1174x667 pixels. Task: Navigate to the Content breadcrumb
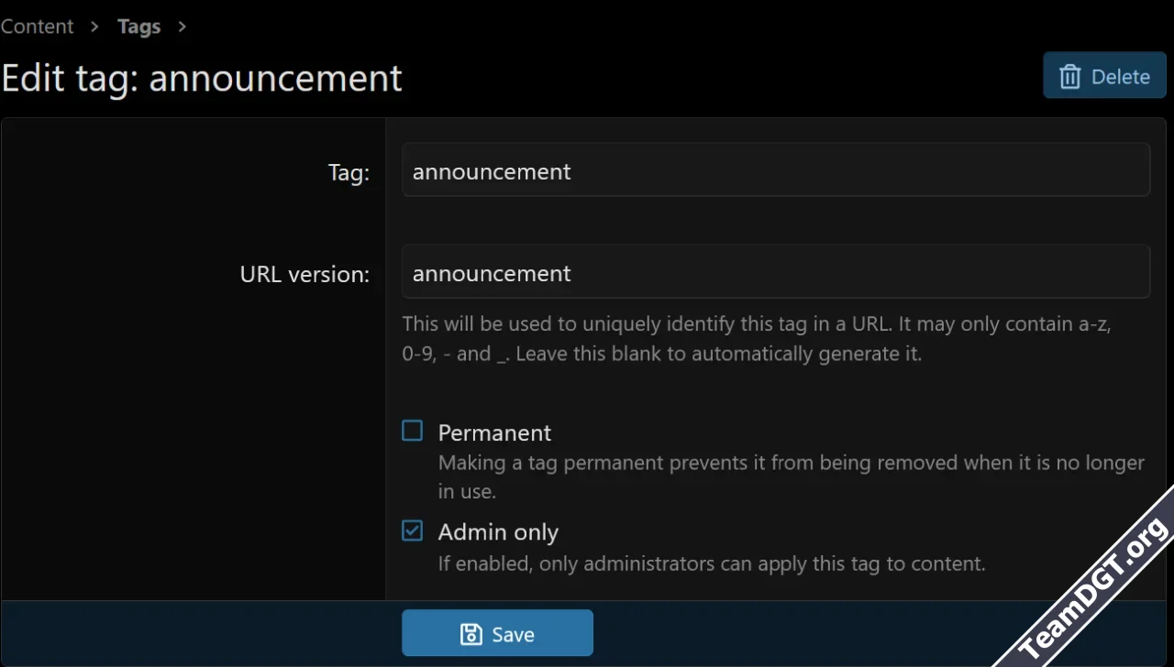click(37, 26)
